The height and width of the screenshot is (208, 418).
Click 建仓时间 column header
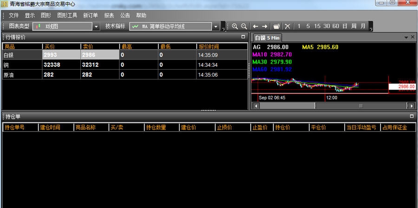(x=56, y=127)
